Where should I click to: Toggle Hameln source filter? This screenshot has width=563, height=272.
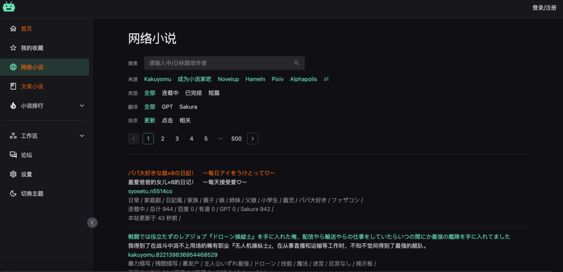tap(255, 79)
